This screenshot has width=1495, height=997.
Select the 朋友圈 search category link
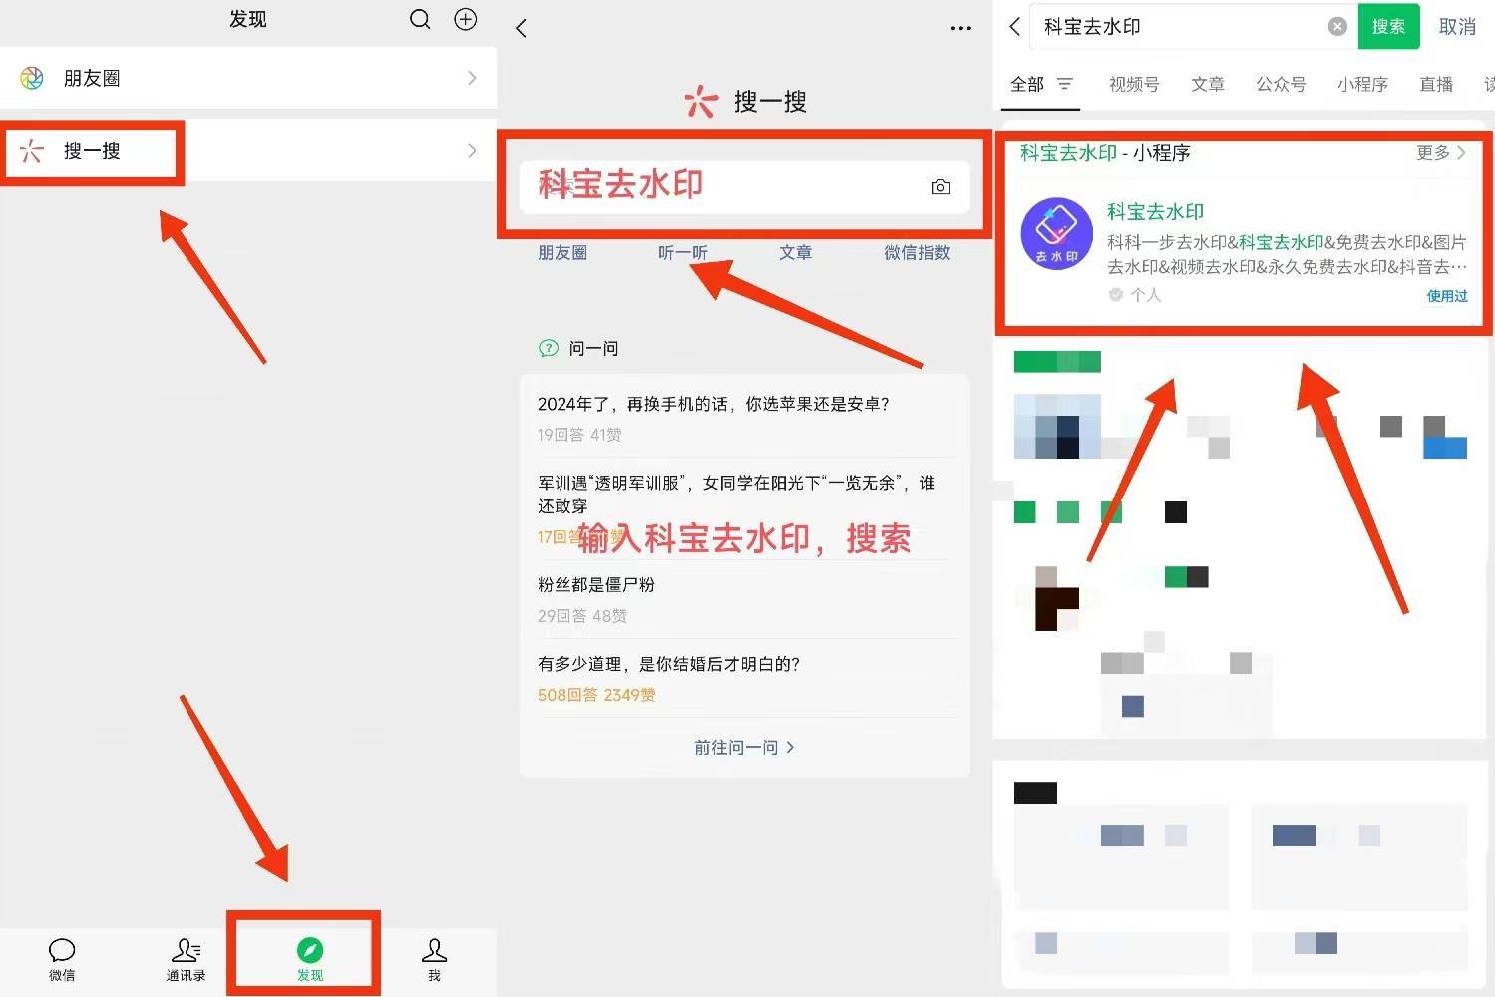pyautogui.click(x=562, y=253)
